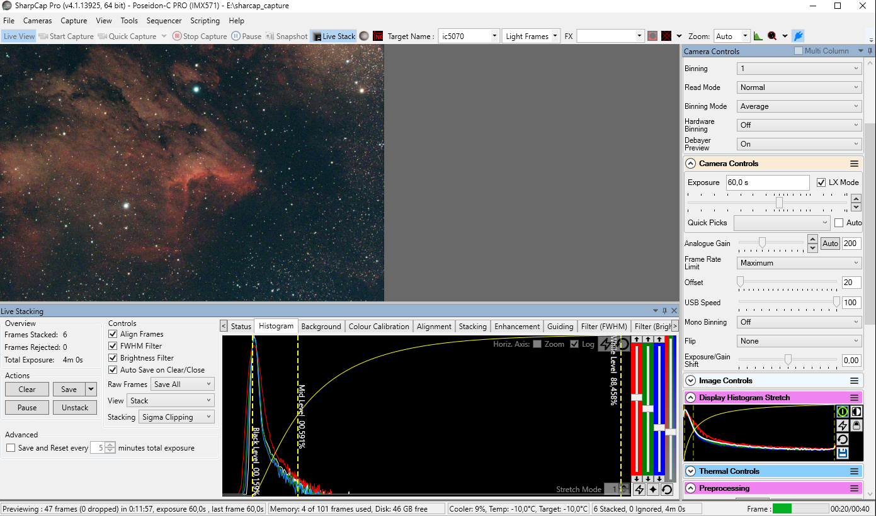876x516 pixels.
Task: Click the Stop Capture toolbar button
Action: pyautogui.click(x=200, y=36)
